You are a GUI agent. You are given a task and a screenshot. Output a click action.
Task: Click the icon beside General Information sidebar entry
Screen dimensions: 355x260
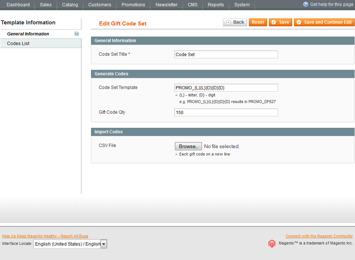(76, 34)
